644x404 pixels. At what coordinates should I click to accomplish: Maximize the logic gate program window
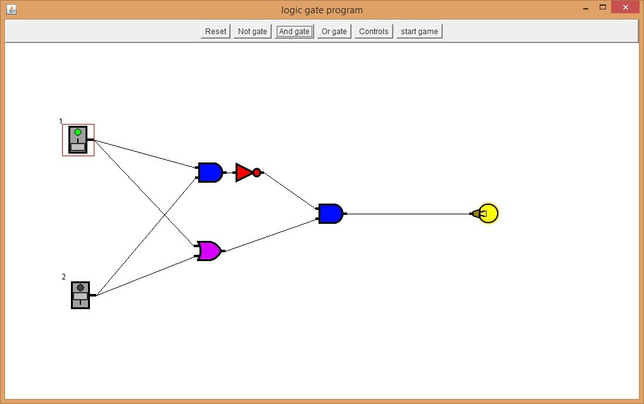click(x=603, y=7)
